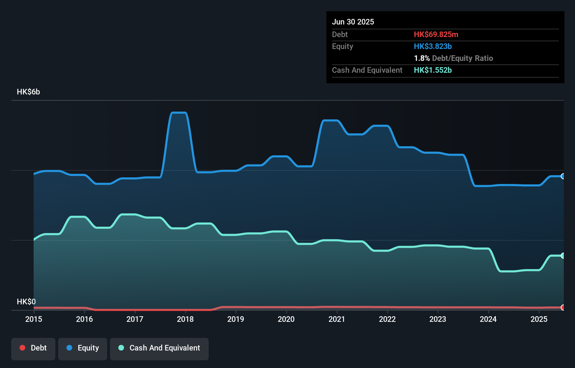Click the red Debt value HK$69.825m in tooltip
The height and width of the screenshot is (368, 575).
(436, 34)
